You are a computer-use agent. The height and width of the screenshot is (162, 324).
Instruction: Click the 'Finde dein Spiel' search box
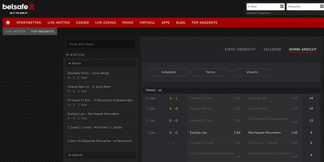101,44
